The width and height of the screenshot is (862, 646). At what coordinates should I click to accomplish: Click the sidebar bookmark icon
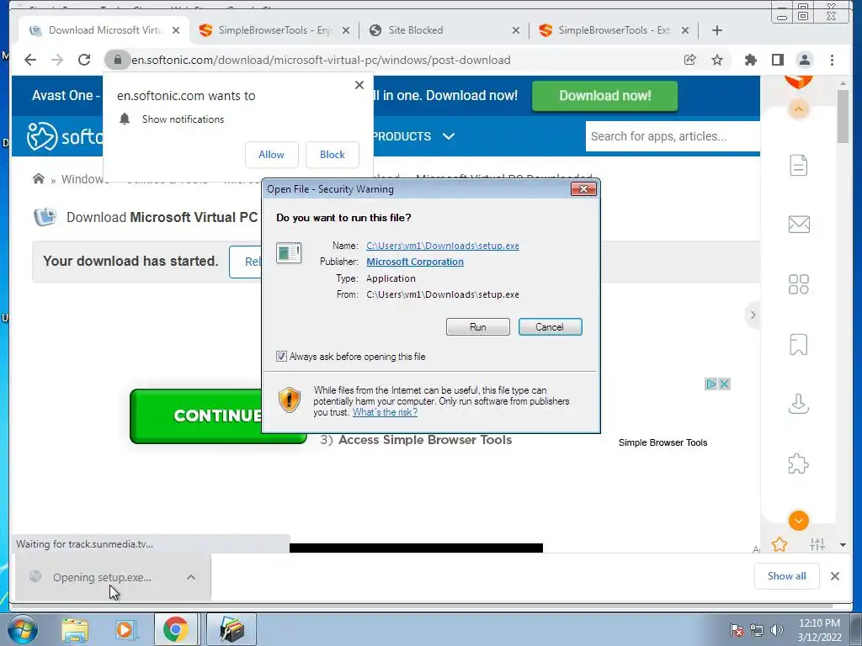[x=798, y=344]
